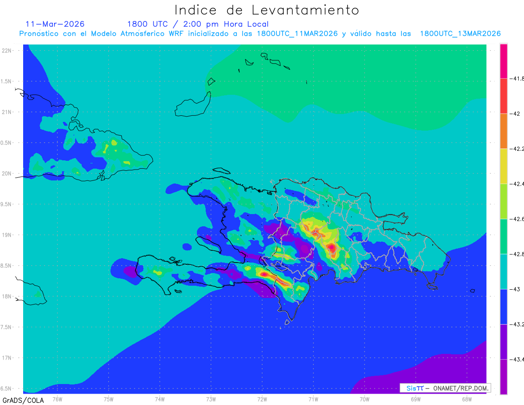Click the "70W" longitude label

click(365, 399)
